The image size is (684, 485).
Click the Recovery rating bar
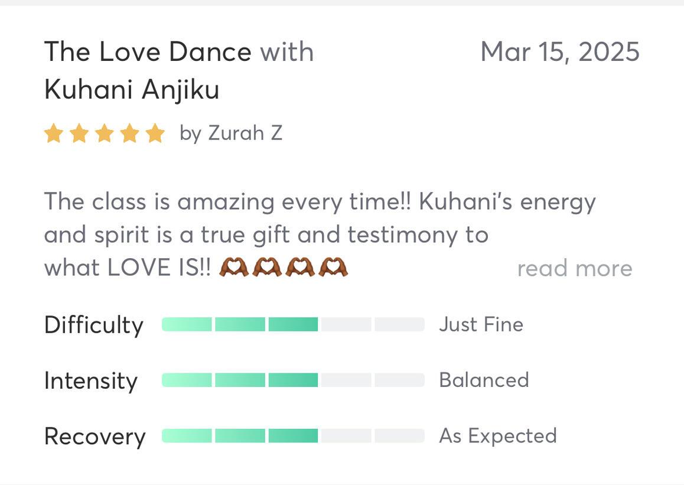[x=293, y=436]
